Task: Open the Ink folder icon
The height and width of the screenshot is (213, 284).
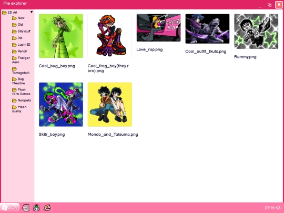Action: (x=14, y=38)
